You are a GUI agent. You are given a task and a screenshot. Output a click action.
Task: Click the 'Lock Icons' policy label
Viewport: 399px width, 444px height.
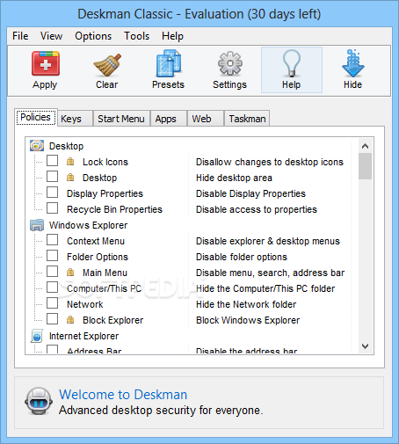[105, 162]
